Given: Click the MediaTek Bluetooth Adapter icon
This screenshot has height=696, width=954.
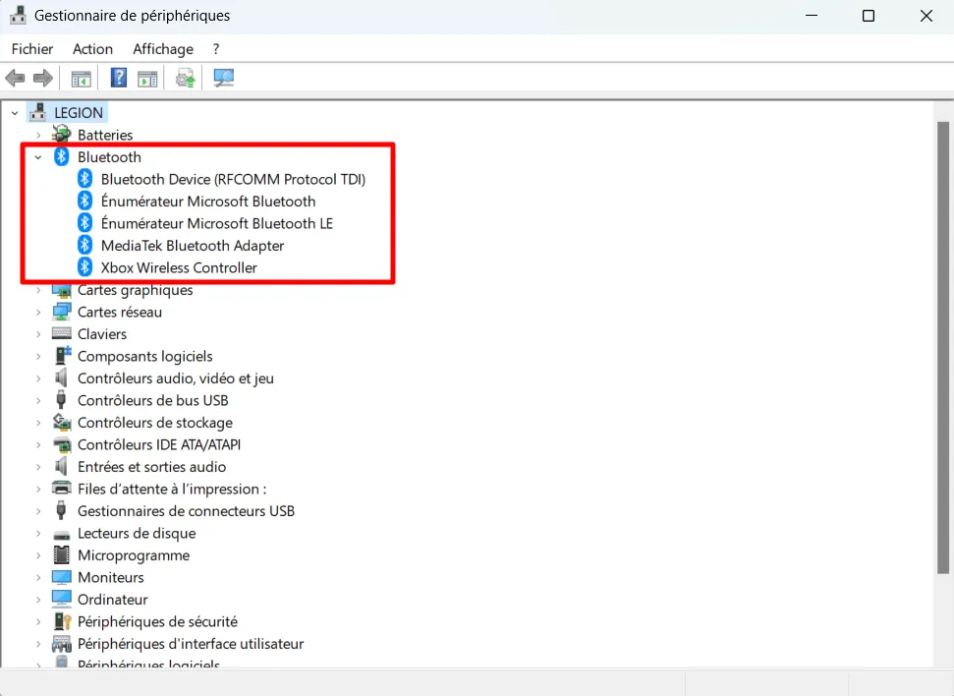Looking at the screenshot, I should click(x=84, y=246).
